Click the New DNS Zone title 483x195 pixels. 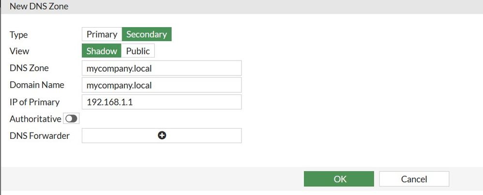pos(39,6)
